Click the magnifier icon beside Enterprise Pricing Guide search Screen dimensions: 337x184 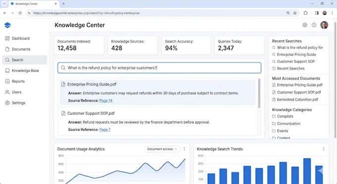pos(274,55)
